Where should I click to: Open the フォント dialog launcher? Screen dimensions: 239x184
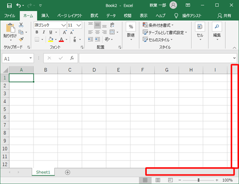pos(82,47)
